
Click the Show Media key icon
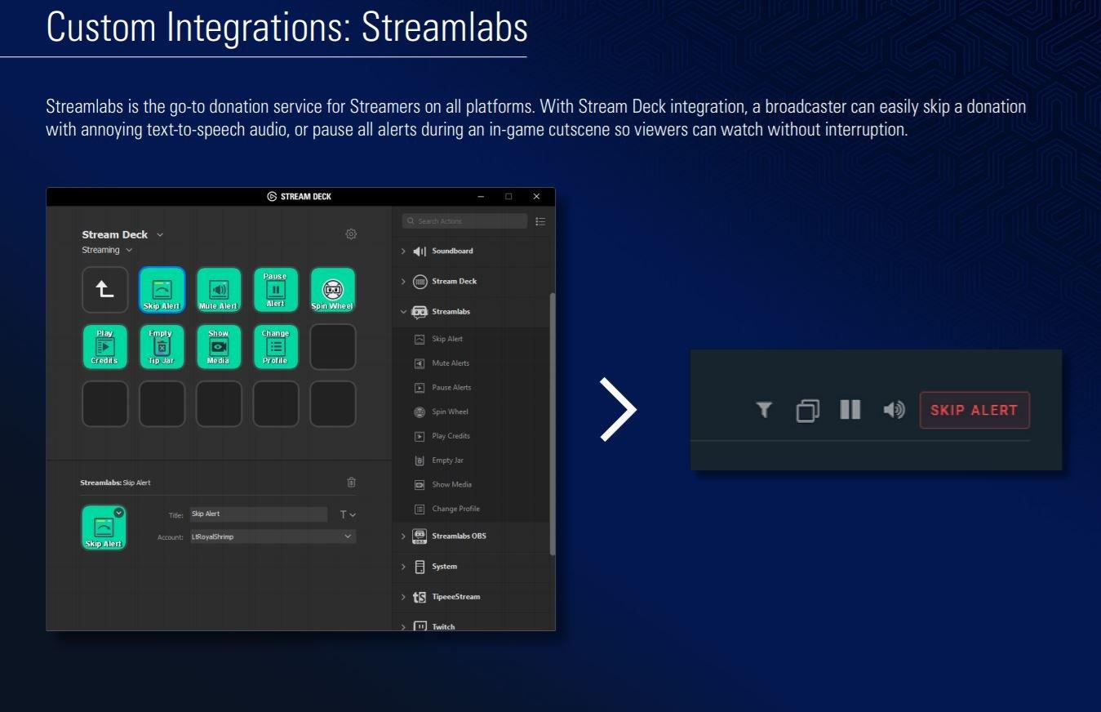click(218, 346)
